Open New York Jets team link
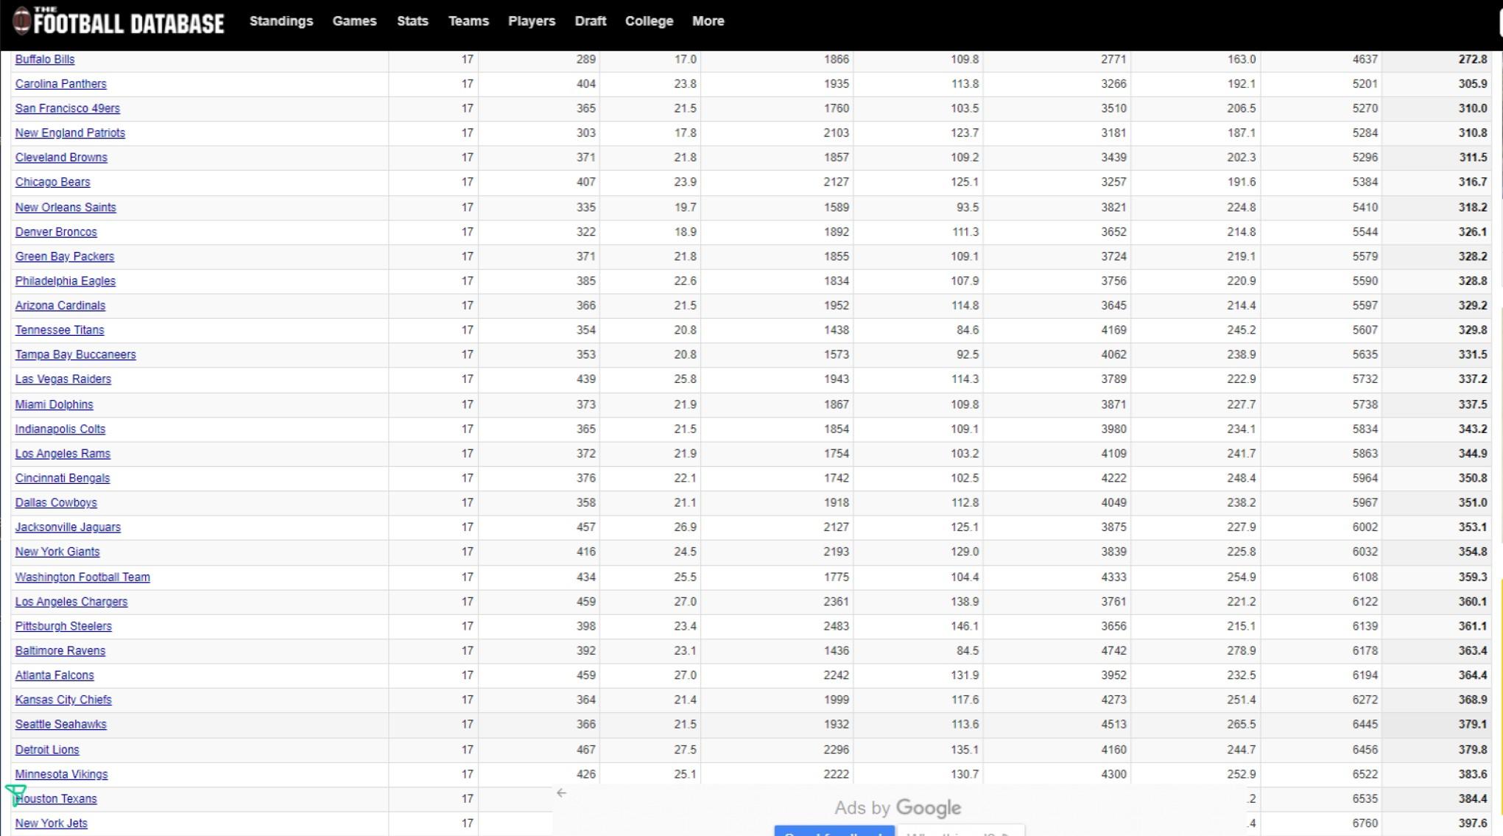This screenshot has height=836, width=1503. coord(52,823)
